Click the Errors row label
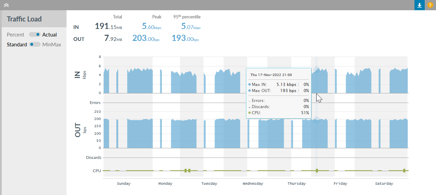436x195 pixels. pyautogui.click(x=95, y=103)
